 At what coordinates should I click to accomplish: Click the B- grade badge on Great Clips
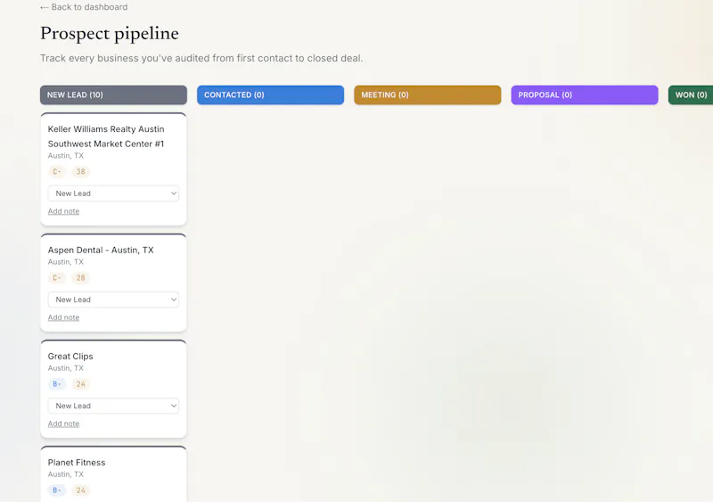tap(57, 384)
